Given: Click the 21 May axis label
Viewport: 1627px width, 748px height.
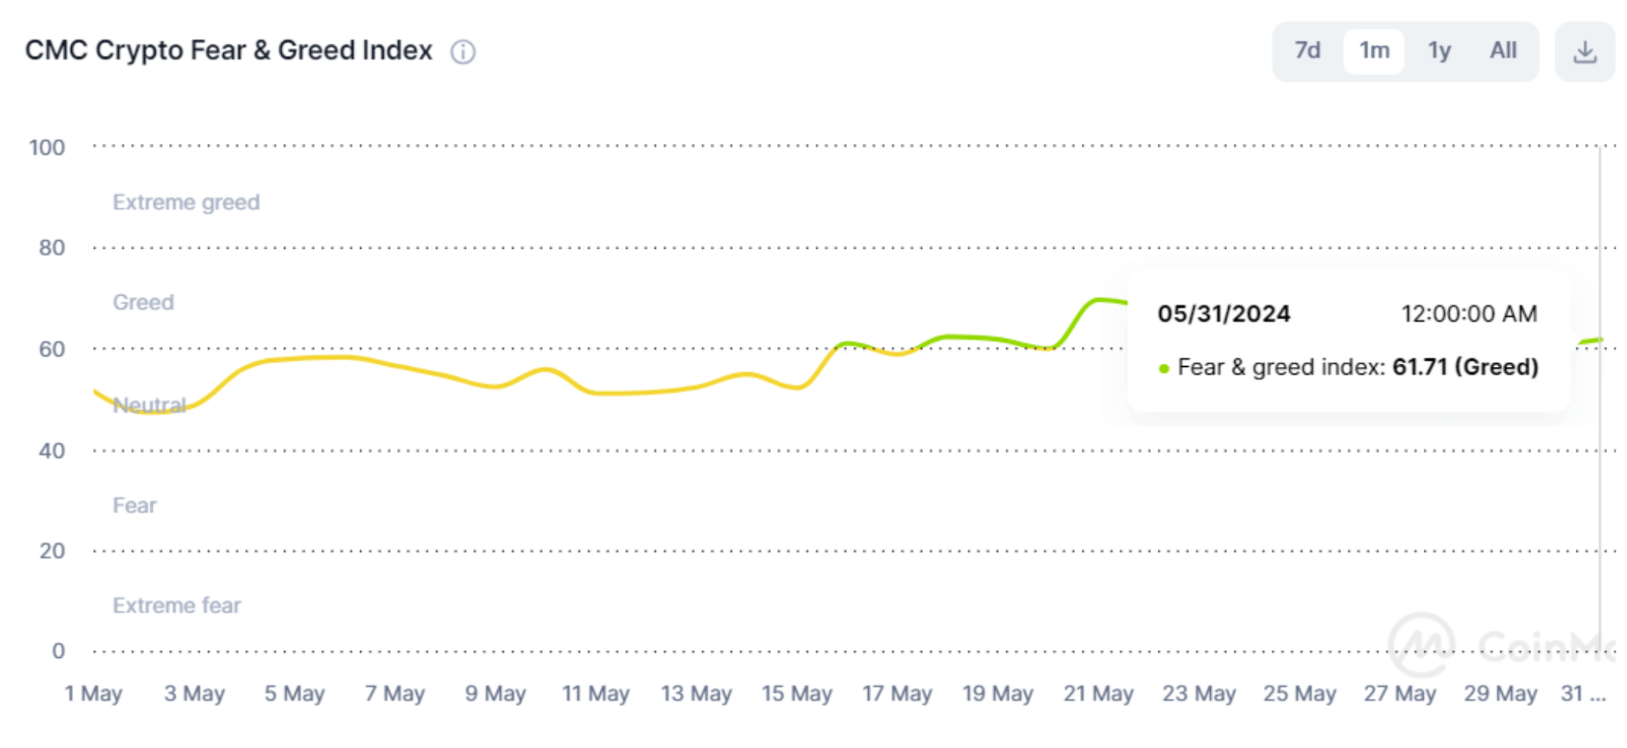Looking at the screenshot, I should click(x=1098, y=693).
